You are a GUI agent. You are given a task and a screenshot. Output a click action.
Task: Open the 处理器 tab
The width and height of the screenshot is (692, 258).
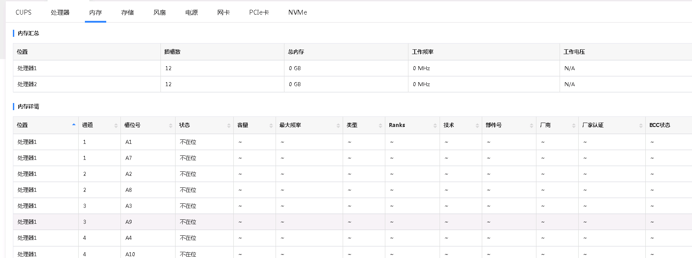pyautogui.click(x=60, y=12)
